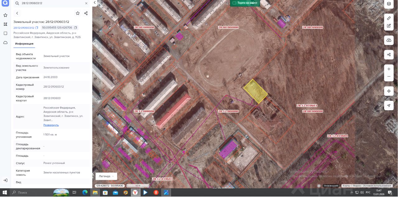Click the my location arrow button
This screenshot has height=223, width=398.
pos(389,106)
